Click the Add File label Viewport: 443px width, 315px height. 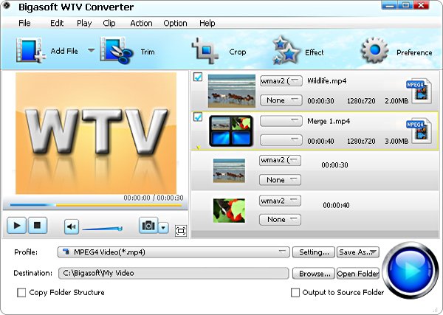pyautogui.click(x=64, y=51)
